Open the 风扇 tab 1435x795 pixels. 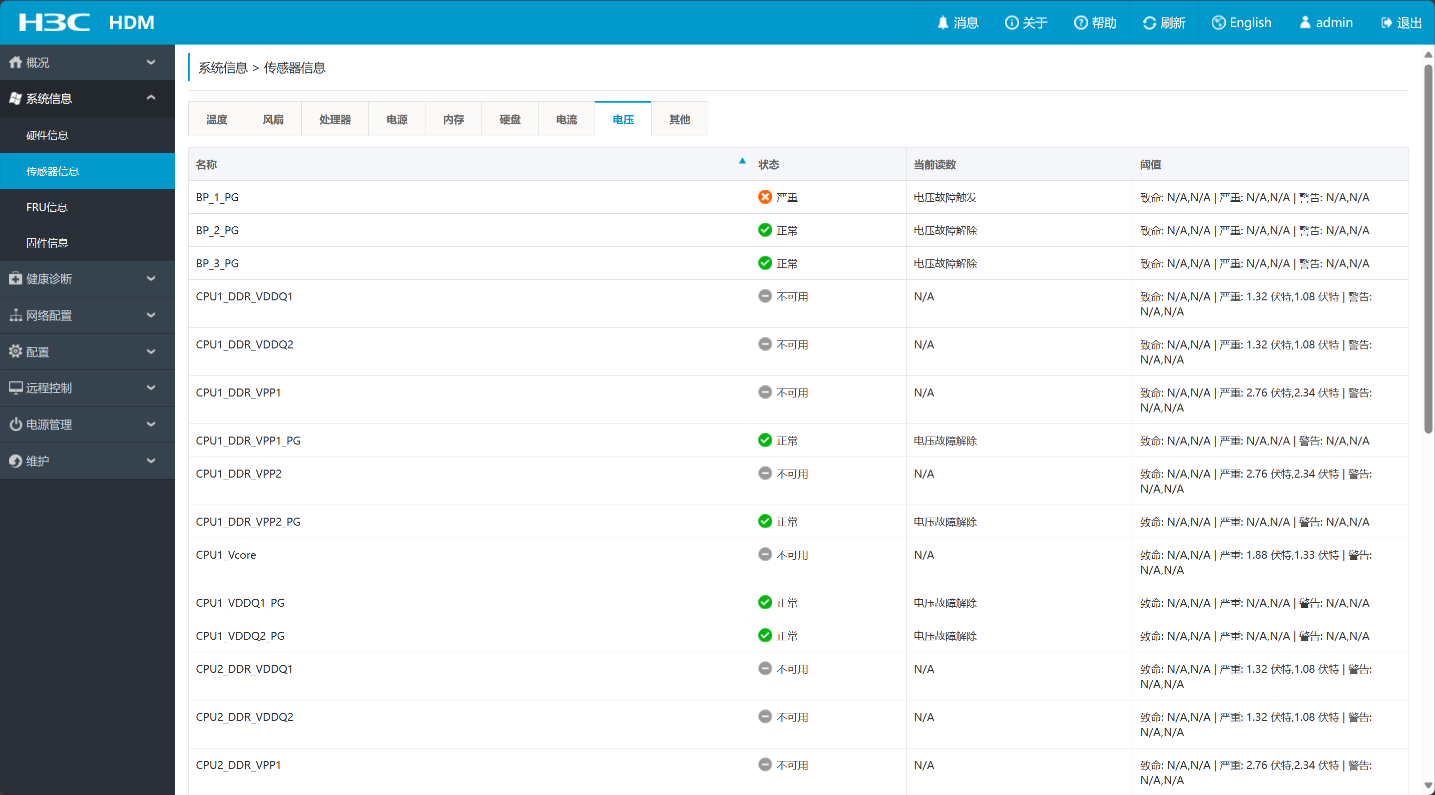273,119
